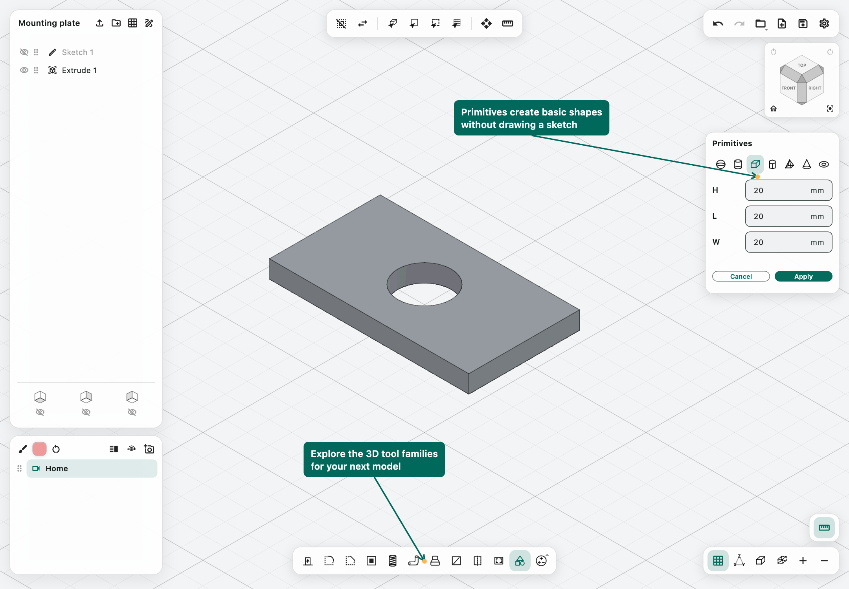Image resolution: width=849 pixels, height=589 pixels.
Task: Open the Home camera view
Action: pyautogui.click(x=92, y=468)
